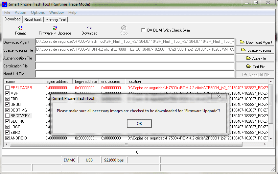Image resolution: width=278 pixels, height=174 pixels.
Task: Click the location column header
Action: coord(197,82)
